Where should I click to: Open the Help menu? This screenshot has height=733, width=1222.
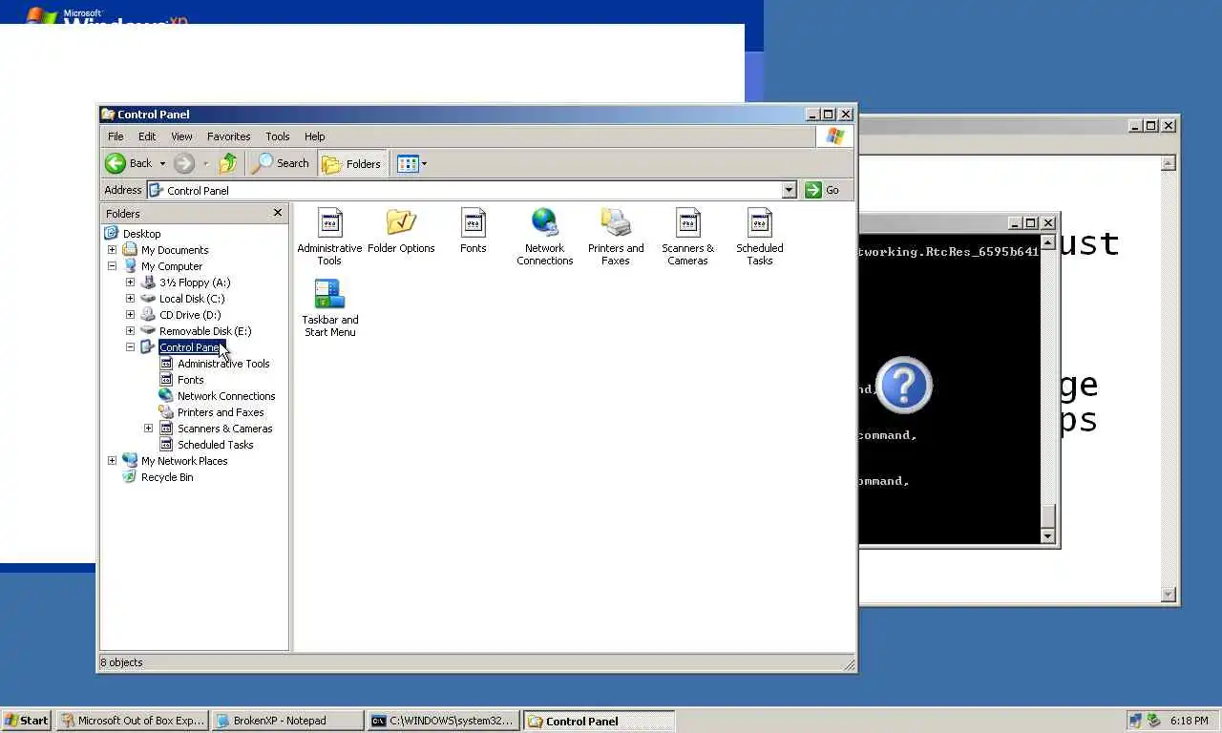314,136
